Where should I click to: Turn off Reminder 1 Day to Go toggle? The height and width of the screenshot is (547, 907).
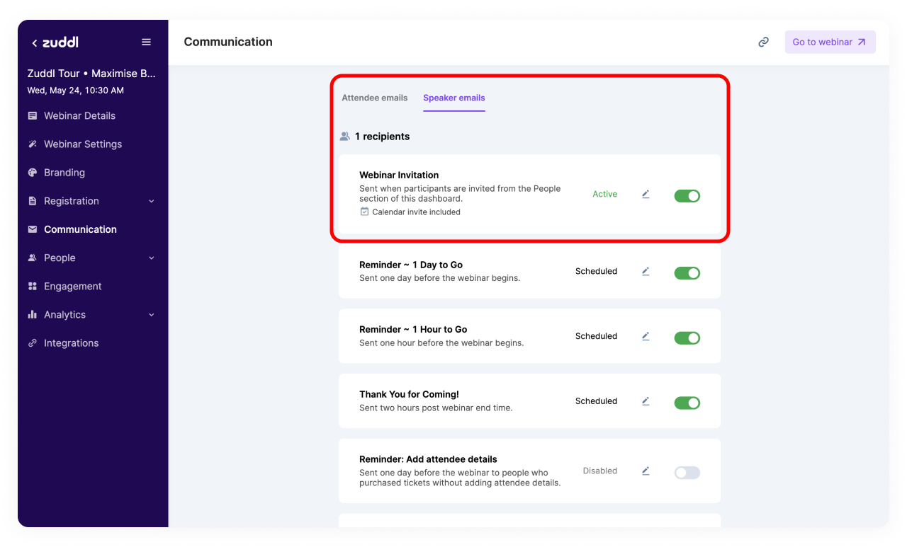click(687, 273)
